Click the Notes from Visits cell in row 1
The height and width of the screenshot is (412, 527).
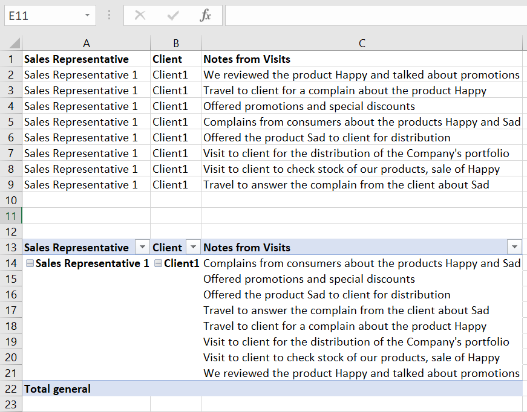[247, 59]
